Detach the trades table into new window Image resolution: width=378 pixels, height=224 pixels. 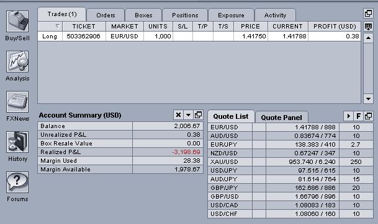tap(368, 14)
